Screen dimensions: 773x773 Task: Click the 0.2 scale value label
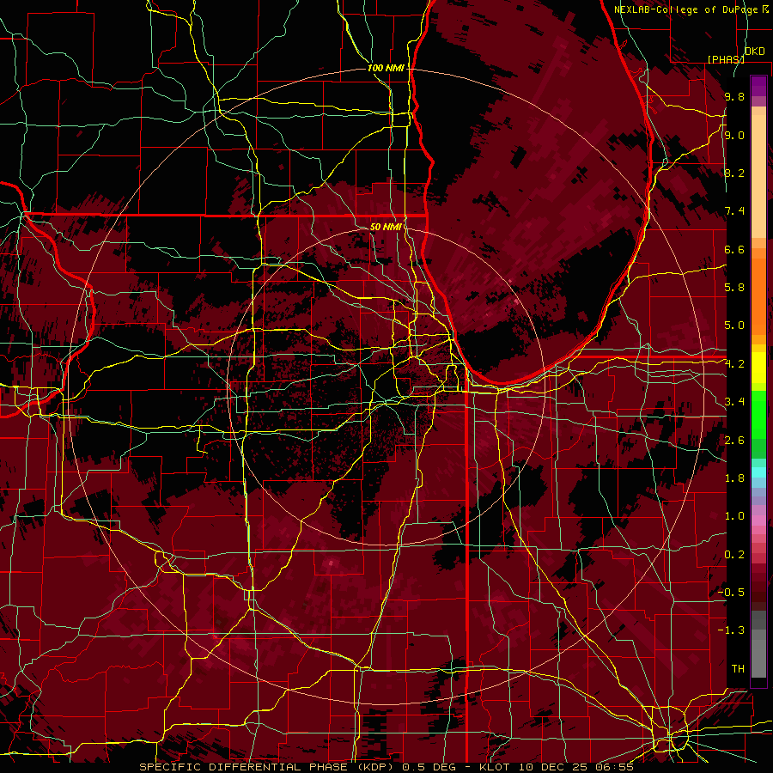tap(734, 555)
